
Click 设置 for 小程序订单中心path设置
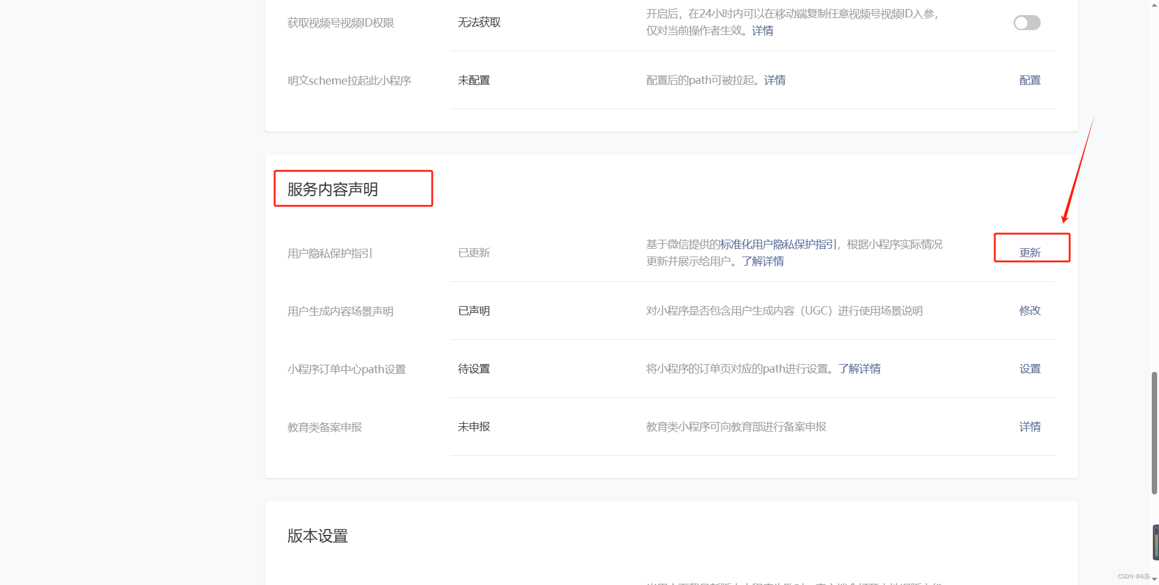pos(1030,368)
